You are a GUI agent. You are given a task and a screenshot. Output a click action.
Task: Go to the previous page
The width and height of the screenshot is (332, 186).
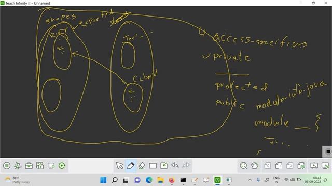[268, 166]
